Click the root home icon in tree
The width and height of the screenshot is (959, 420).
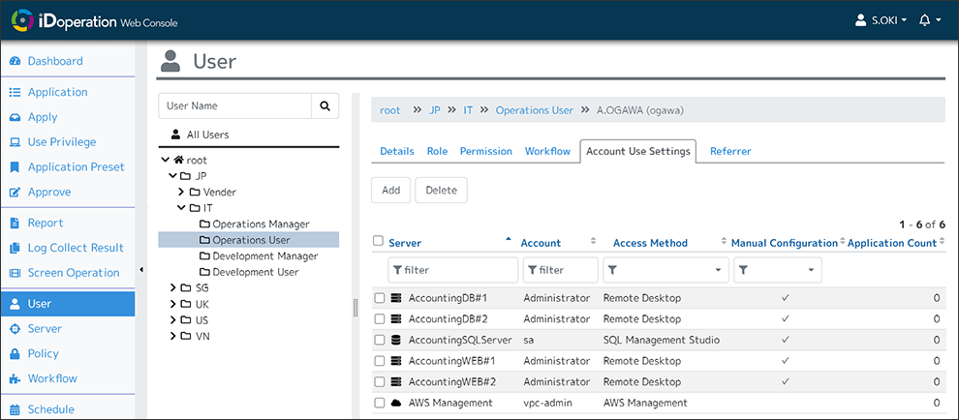[x=178, y=161]
